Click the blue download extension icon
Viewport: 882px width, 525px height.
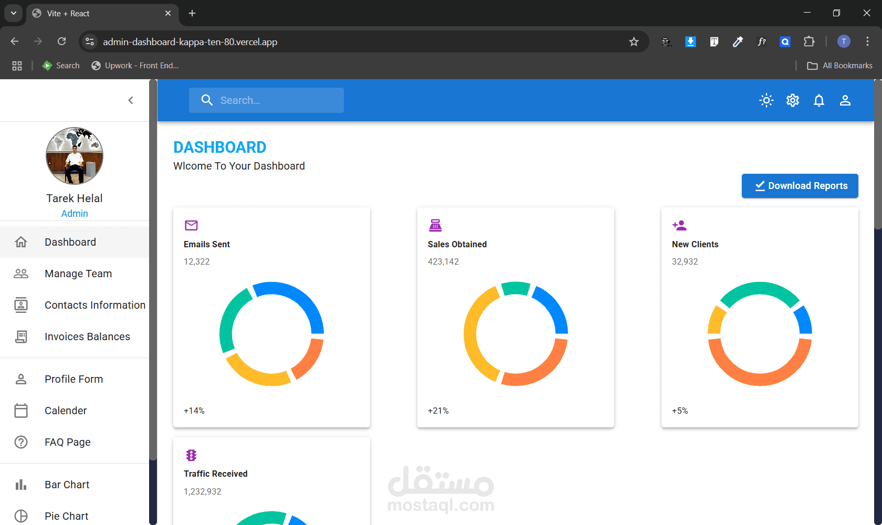point(690,41)
